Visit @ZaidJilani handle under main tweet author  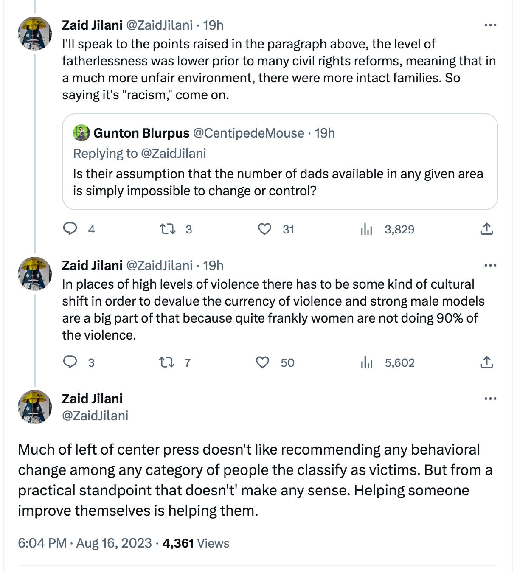tap(95, 416)
